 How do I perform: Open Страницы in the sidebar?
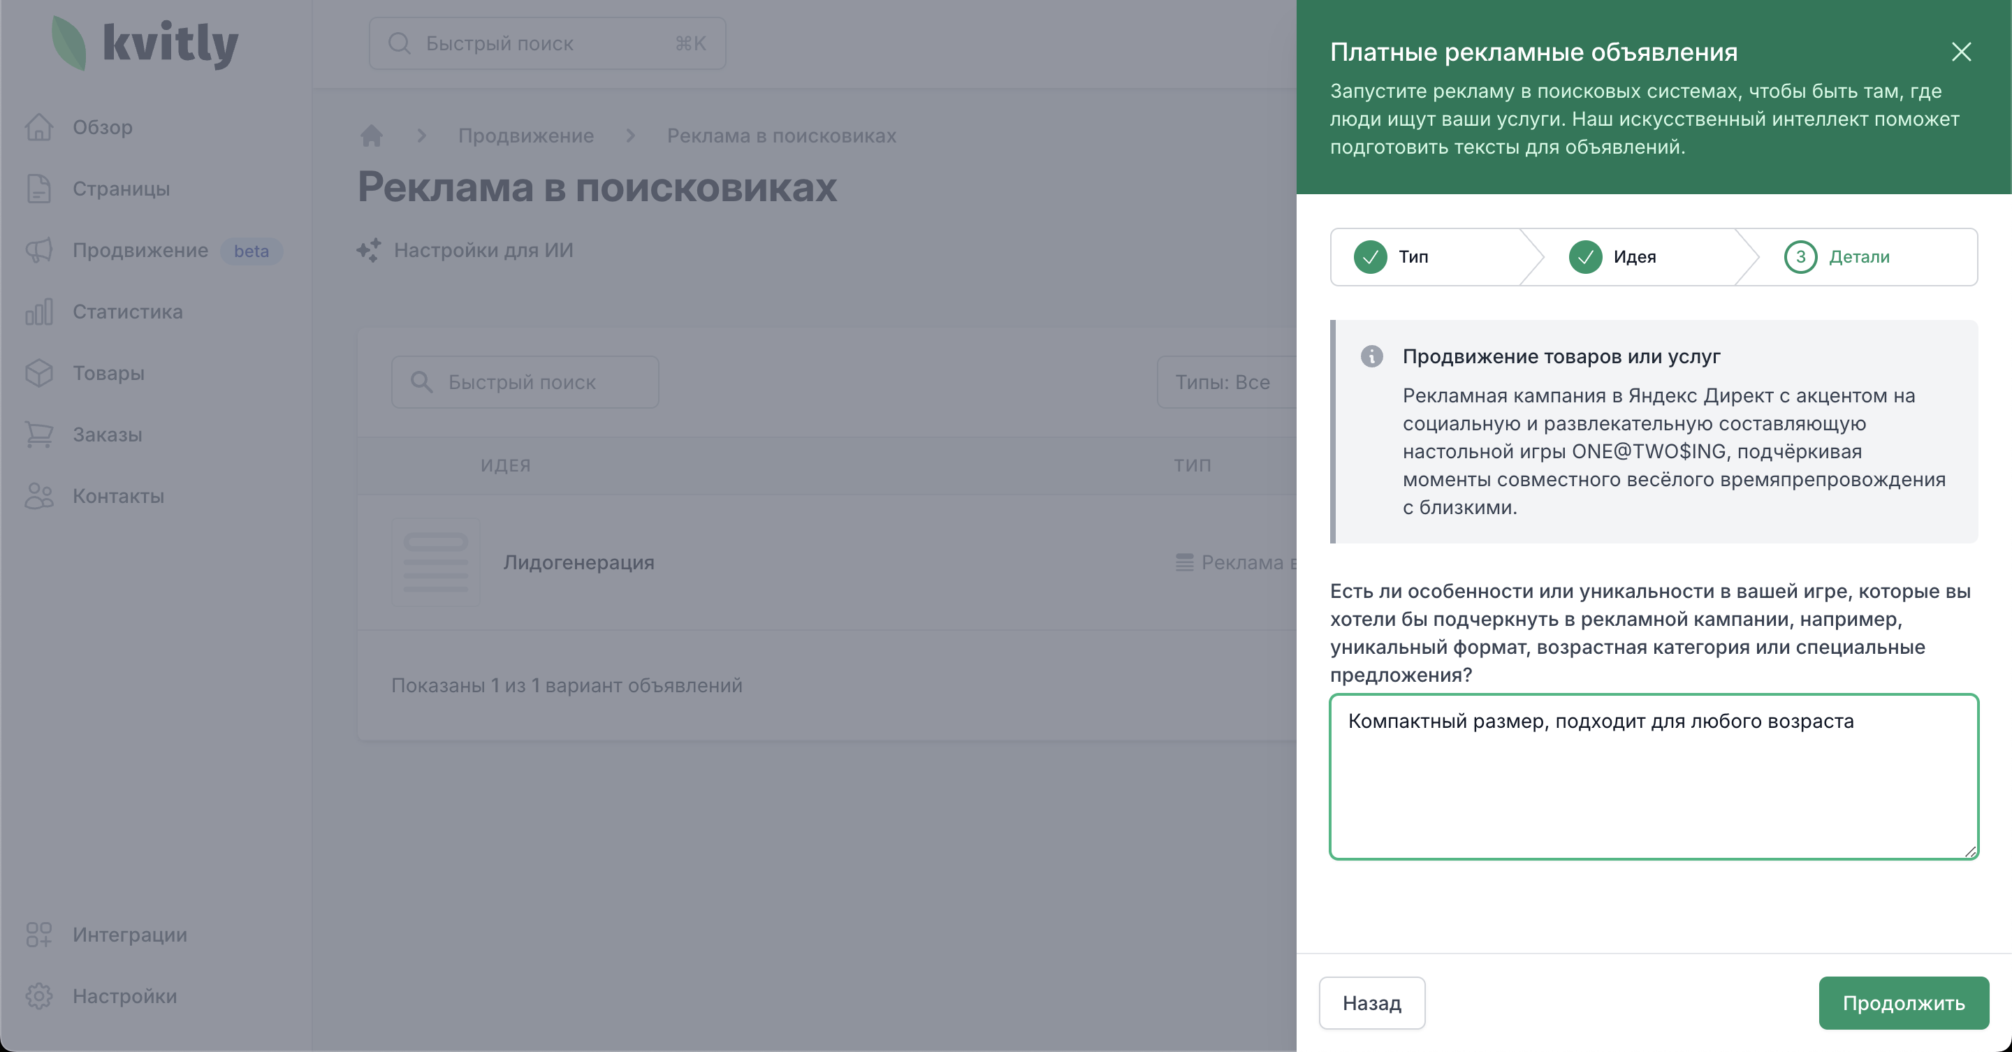point(121,188)
